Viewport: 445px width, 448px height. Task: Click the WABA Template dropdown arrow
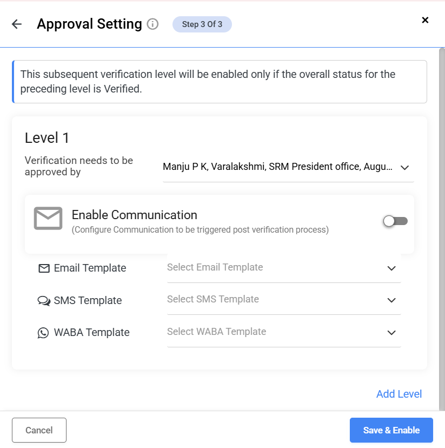point(391,333)
